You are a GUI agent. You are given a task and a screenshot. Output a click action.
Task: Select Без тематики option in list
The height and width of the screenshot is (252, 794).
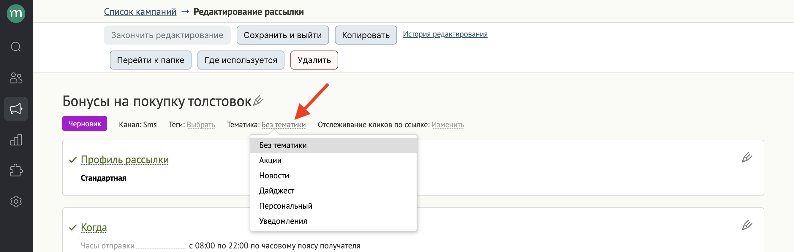[333, 145]
